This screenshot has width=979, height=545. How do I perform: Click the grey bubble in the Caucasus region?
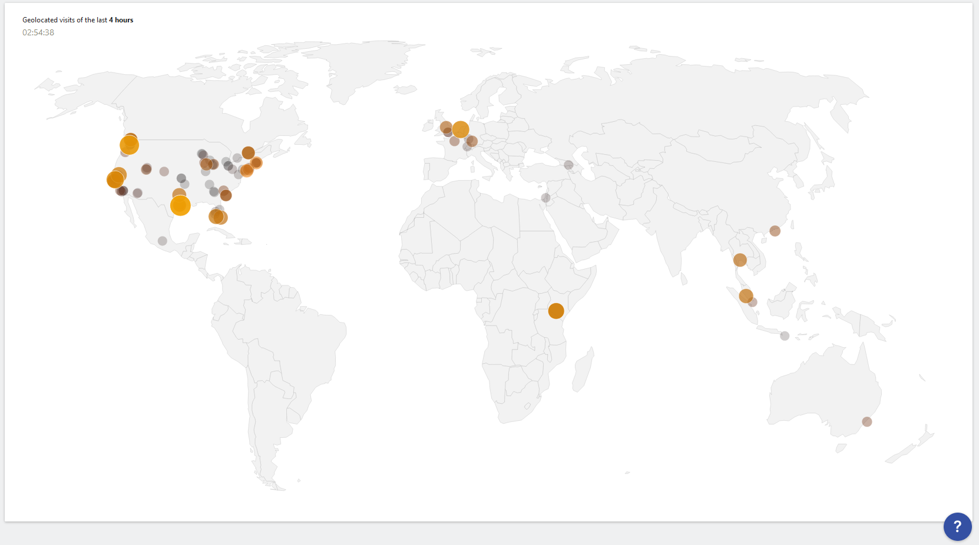coord(568,165)
